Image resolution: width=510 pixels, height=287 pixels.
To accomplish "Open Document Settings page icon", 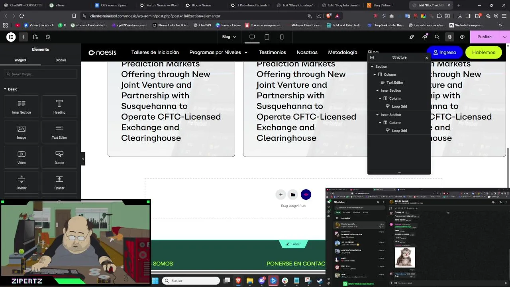I will (35, 37).
